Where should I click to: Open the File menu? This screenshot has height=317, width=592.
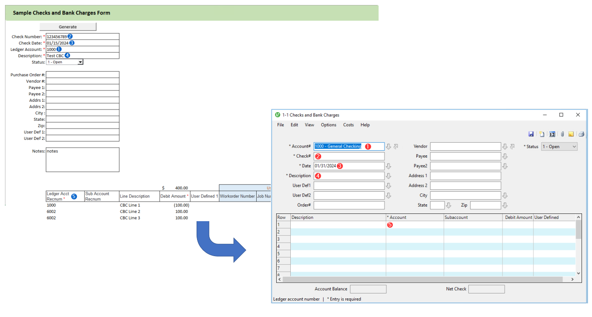click(280, 125)
